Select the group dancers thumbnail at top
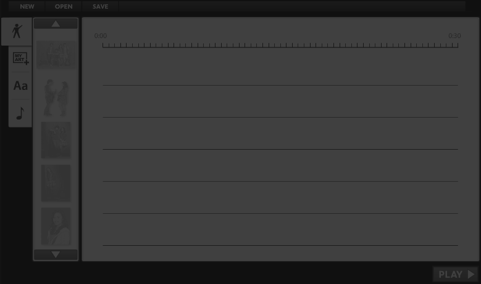The width and height of the screenshot is (481, 284). pos(56,55)
